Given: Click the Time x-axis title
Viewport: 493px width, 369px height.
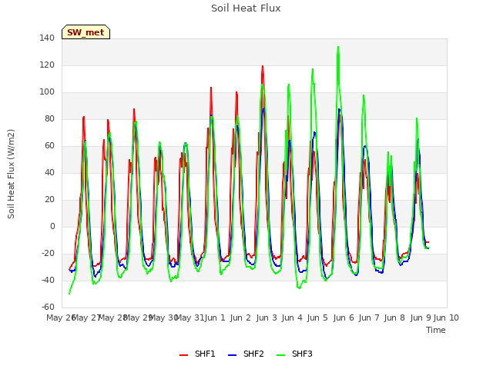Looking at the screenshot, I should point(436,330).
